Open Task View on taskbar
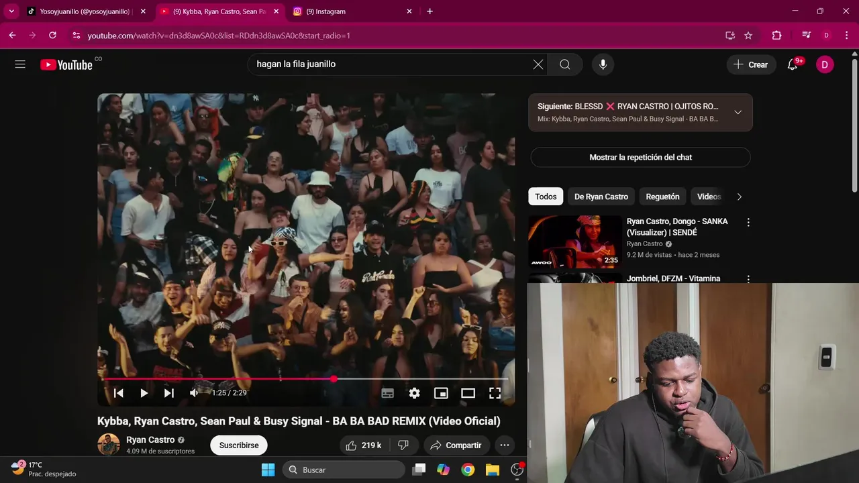The image size is (859, 483). tap(419, 470)
